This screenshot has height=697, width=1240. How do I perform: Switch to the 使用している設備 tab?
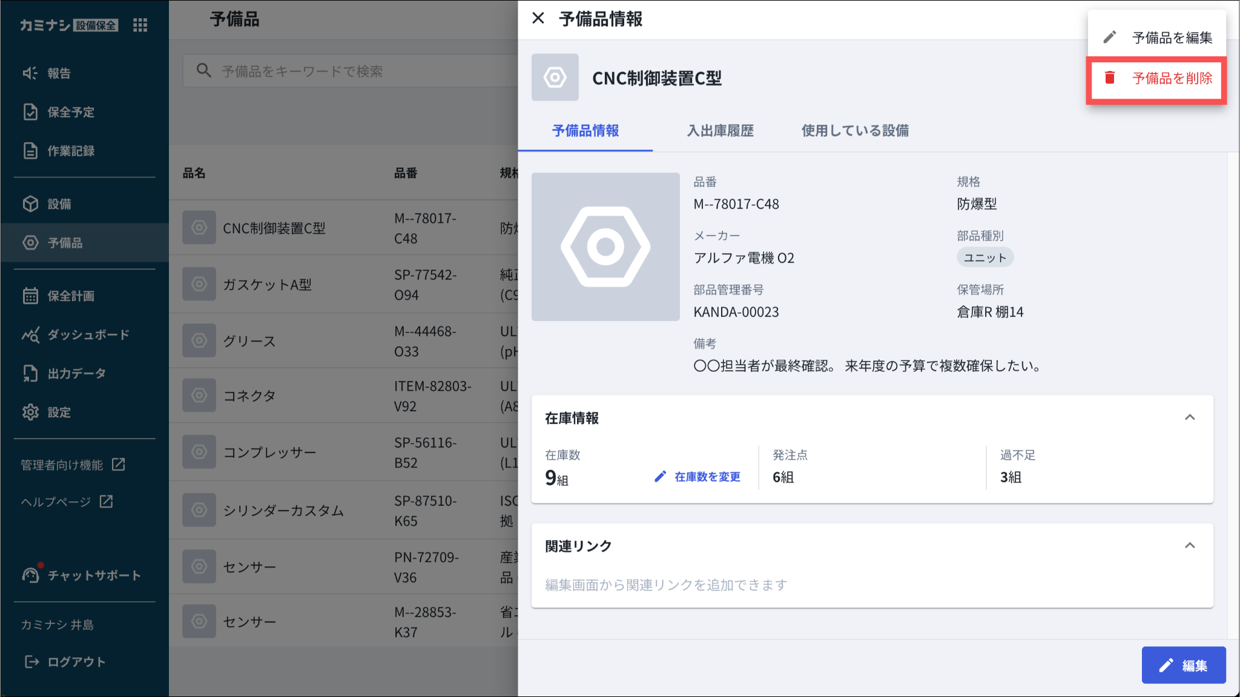click(x=854, y=131)
